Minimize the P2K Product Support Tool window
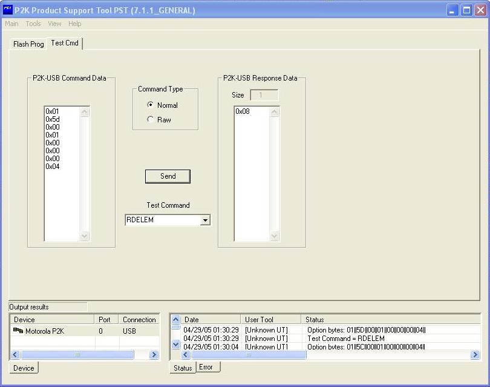 point(451,10)
